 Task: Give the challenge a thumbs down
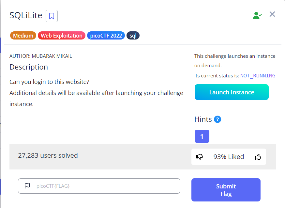coord(200,157)
